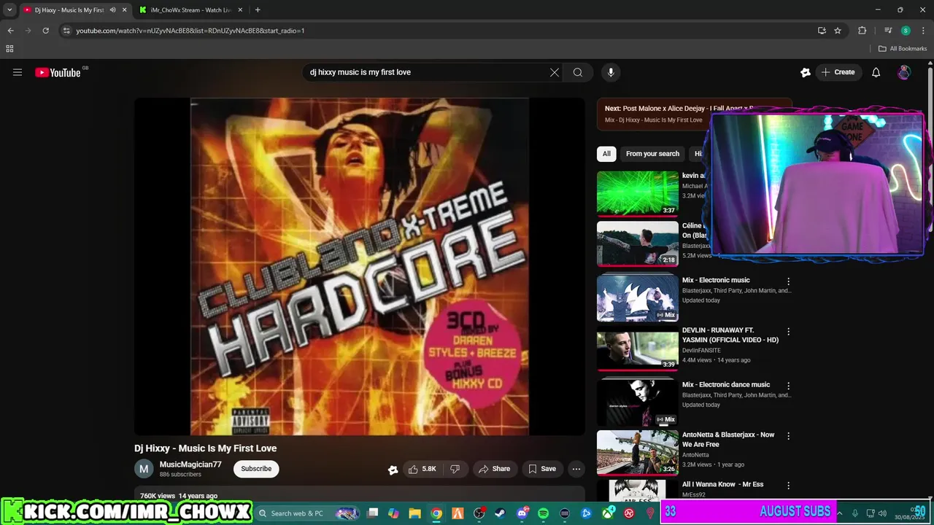The image size is (934, 525).
Task: Open Mix - Electronic music thumbnail
Action: (x=638, y=297)
